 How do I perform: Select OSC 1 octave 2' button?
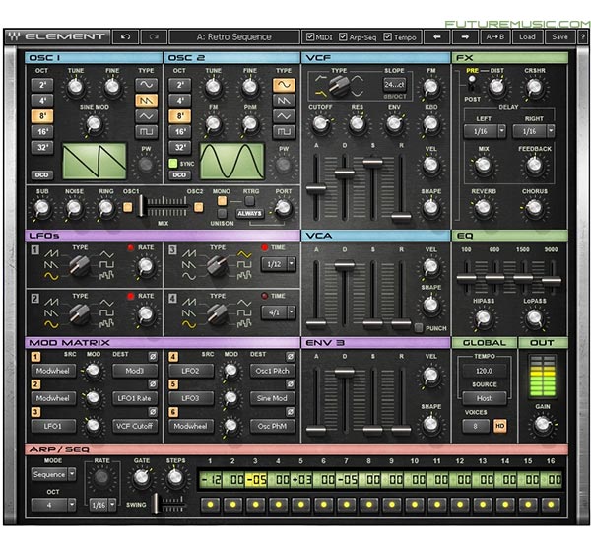(x=42, y=85)
